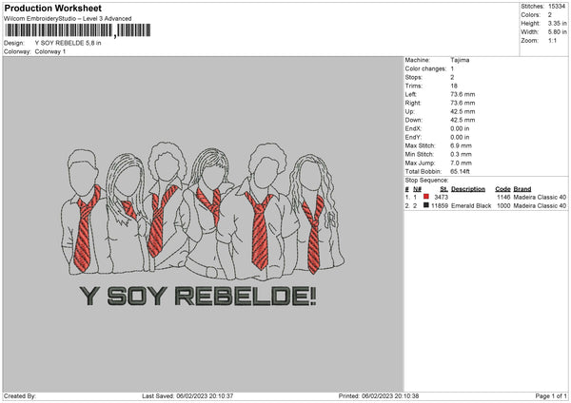571x403 pixels.
Task: Click the Up value 42.5 mm
Action: (x=463, y=111)
